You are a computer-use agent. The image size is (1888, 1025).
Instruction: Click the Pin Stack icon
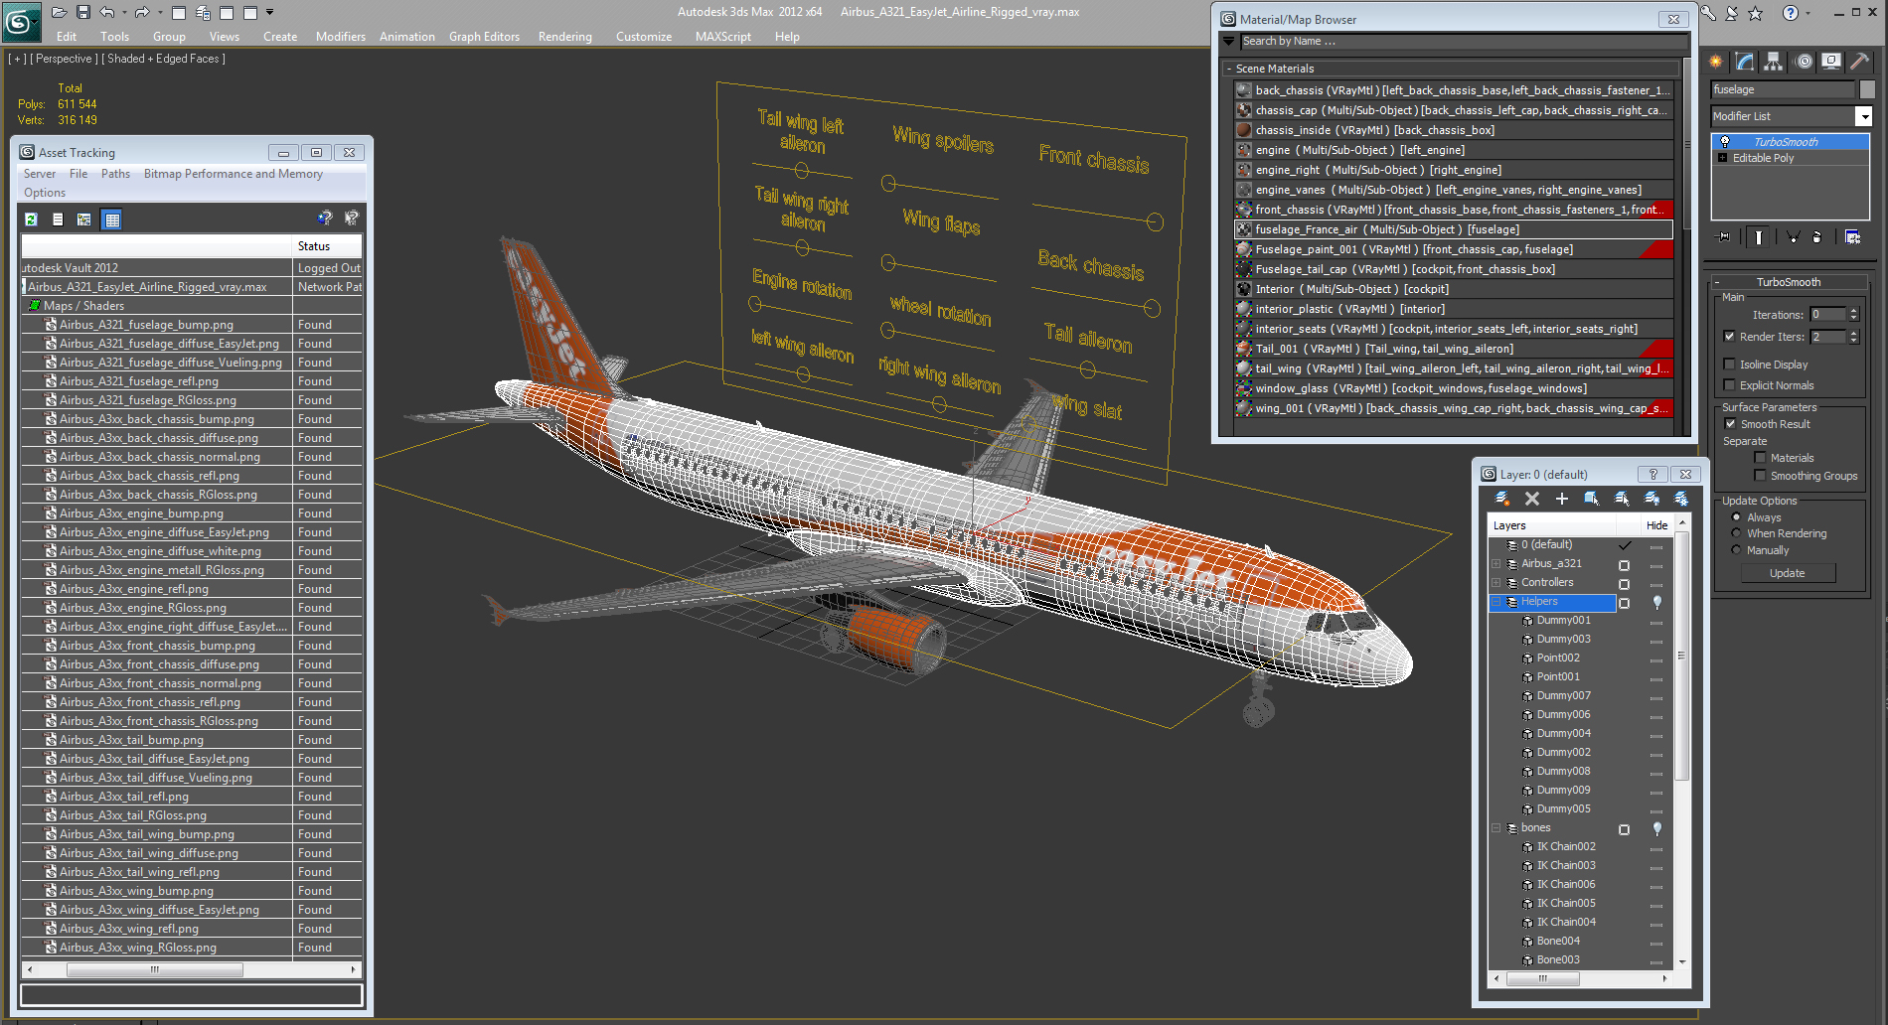(1723, 236)
